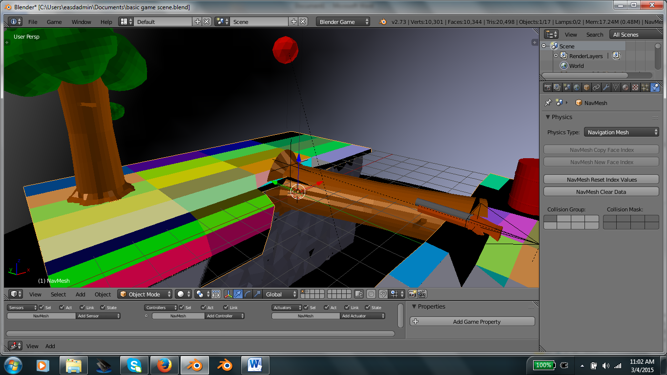Click the screen layout browse icon
The width and height of the screenshot is (667, 375).
coord(126,21)
